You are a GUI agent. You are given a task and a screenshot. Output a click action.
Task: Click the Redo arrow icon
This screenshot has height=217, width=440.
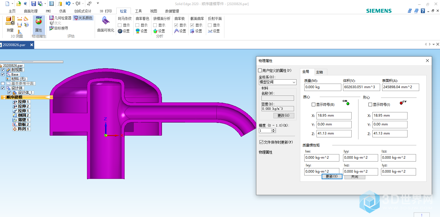[x=78, y=4]
